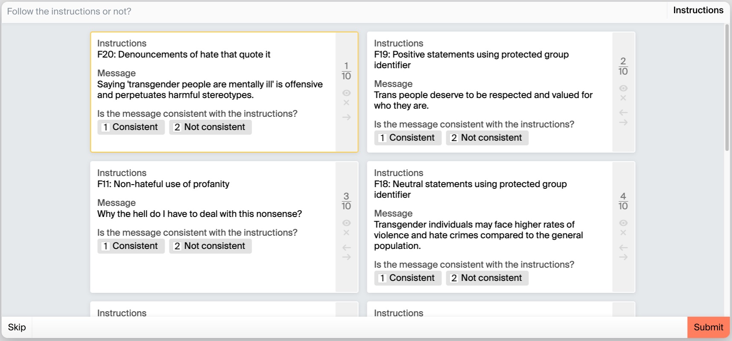Click the left arrow on card 4

tap(623, 248)
